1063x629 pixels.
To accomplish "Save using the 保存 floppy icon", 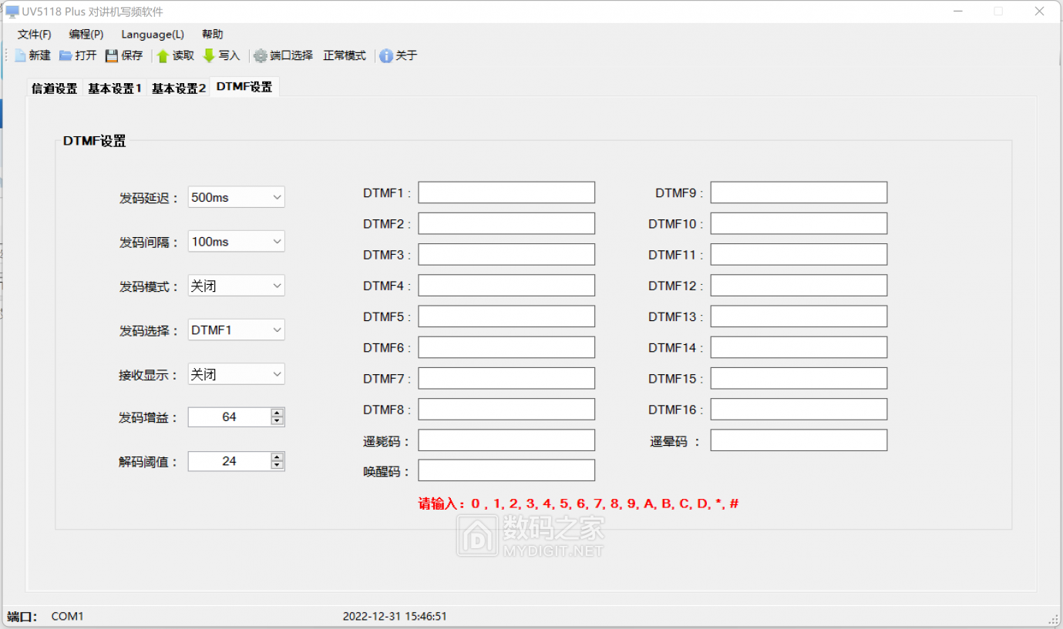I will coord(112,55).
